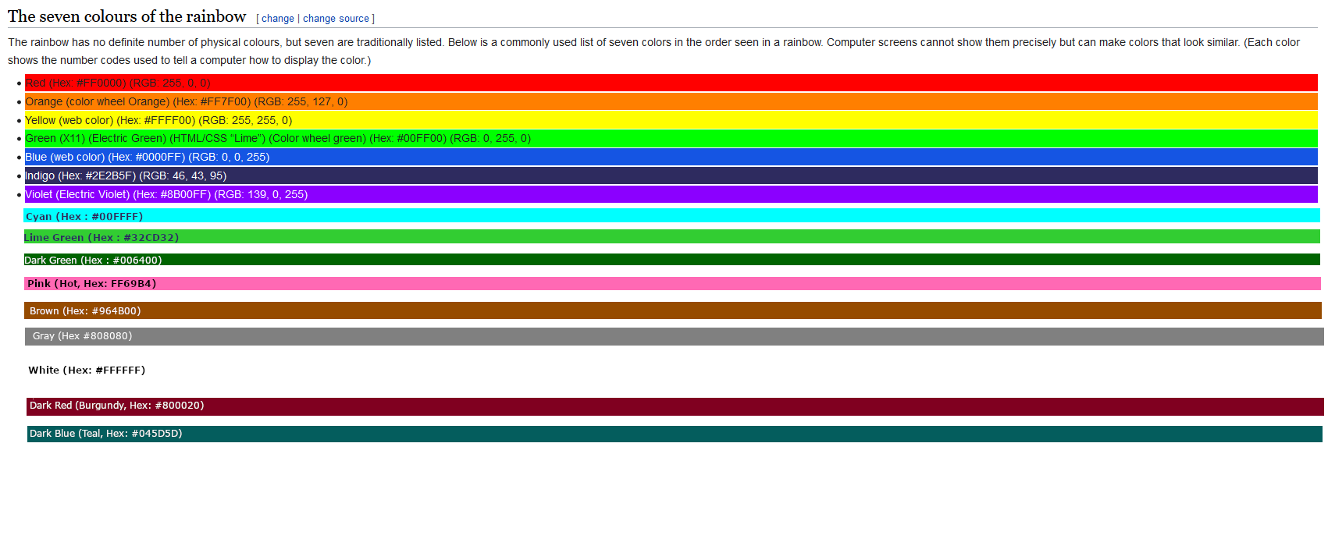
Task: Click the Hot Pink FF69B4 color bar
Action: tap(672, 284)
